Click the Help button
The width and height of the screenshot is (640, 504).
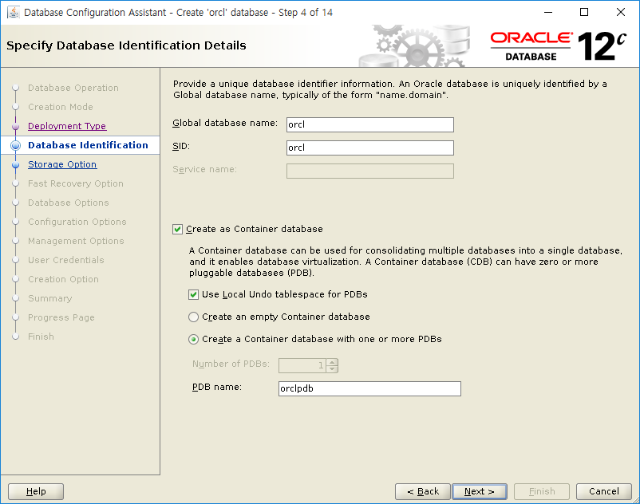coord(36,491)
